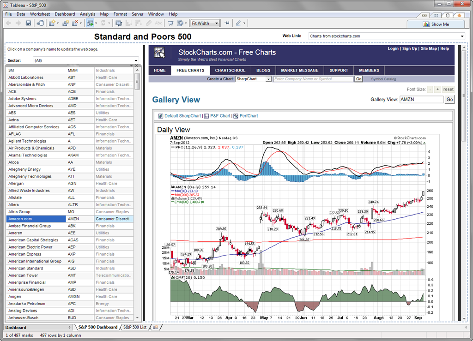
Task: Click the Gallery View symbol input field
Action: [x=421, y=99]
